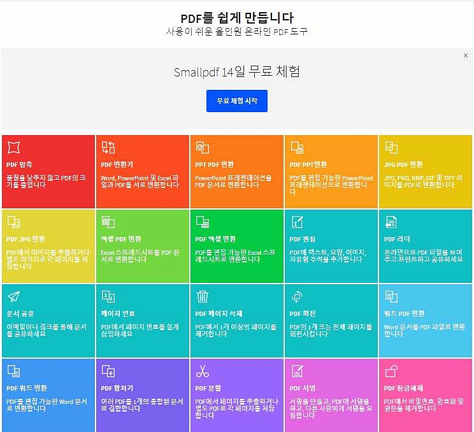Click the PDF 회전 rotate icon
Screen dimensions: 474x432
(x=297, y=296)
